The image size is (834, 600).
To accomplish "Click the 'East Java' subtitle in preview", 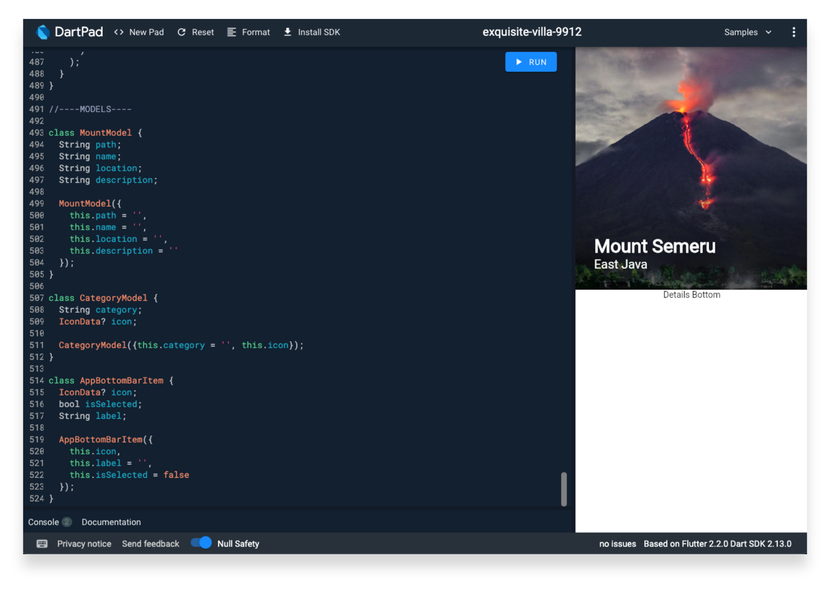I will (x=621, y=264).
